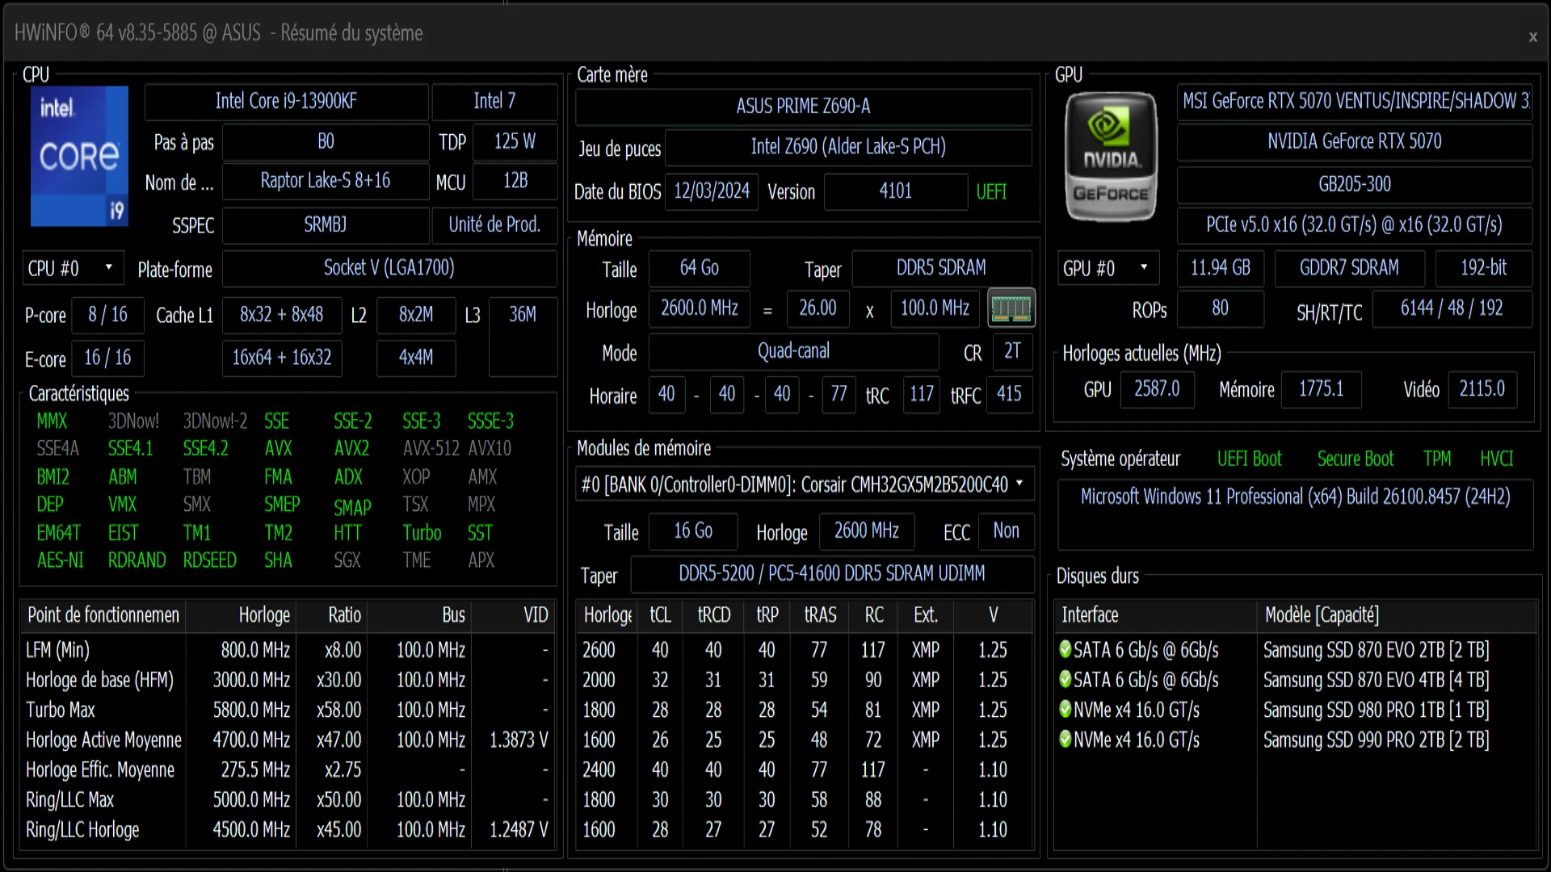Click the RDSEED feature flag
1551x872 pixels.
tap(209, 560)
